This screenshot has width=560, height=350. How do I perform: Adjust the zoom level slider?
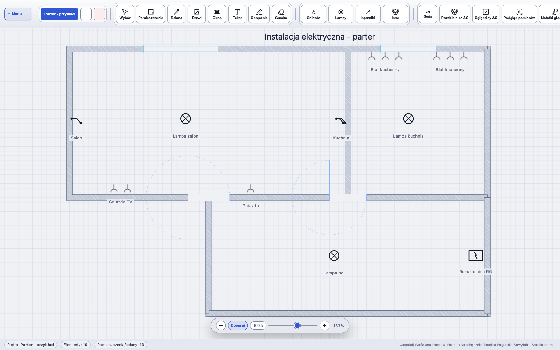coord(293,325)
